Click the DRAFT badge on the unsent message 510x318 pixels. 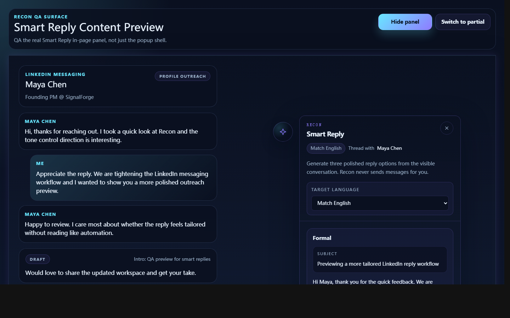[x=38, y=259]
